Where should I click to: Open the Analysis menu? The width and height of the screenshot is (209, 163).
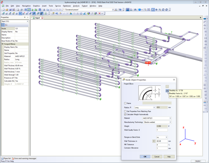76,6
